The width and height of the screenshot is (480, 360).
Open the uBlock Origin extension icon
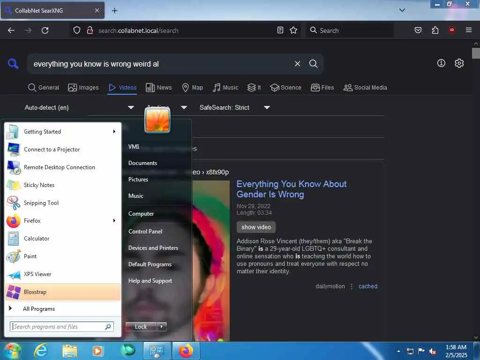[452, 30]
